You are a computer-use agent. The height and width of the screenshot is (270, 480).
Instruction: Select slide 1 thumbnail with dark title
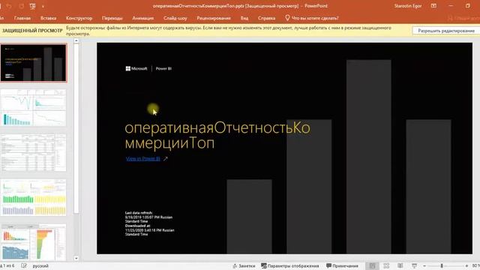point(33,63)
